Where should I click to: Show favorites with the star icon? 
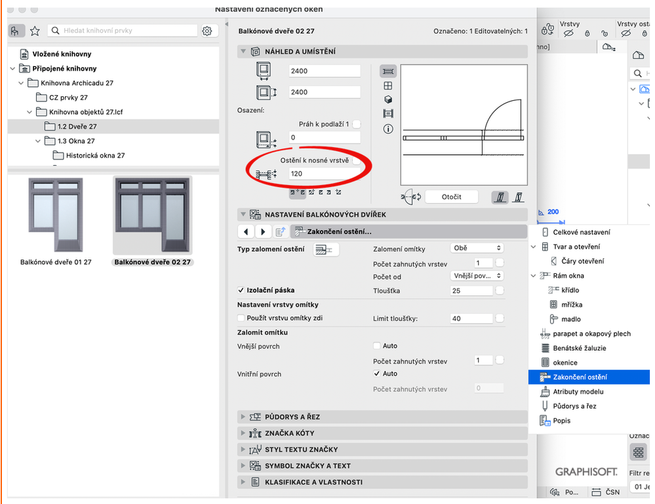pos(35,31)
